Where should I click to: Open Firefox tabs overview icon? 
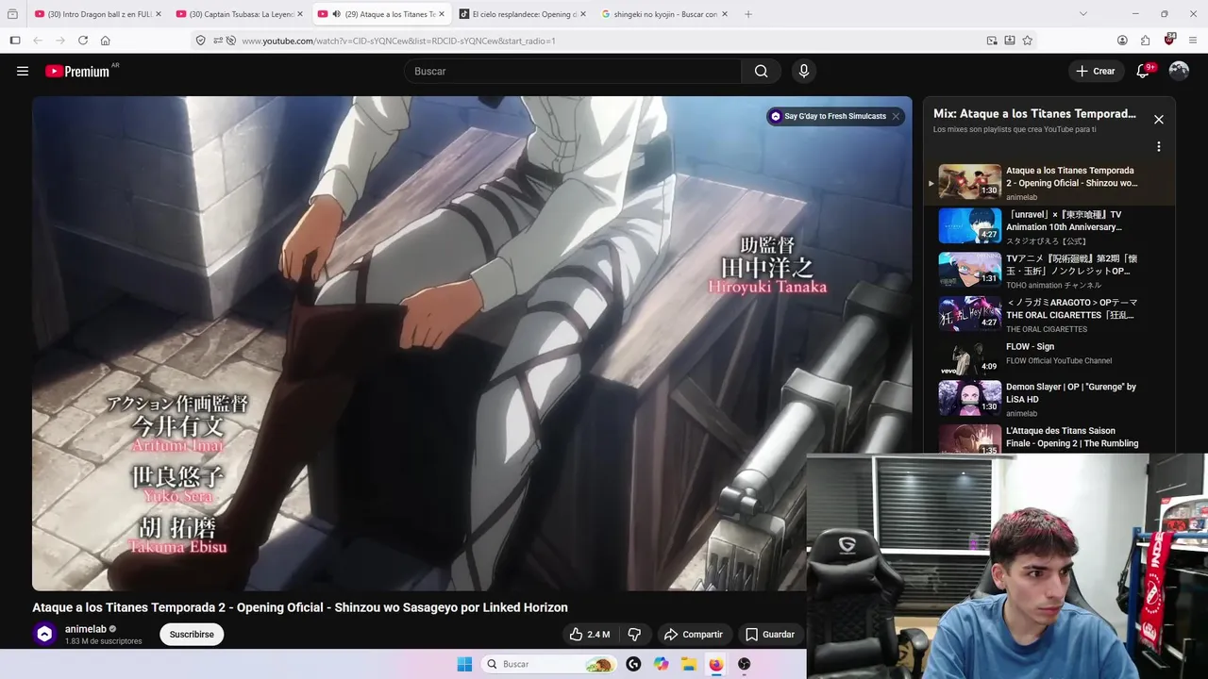[12, 14]
